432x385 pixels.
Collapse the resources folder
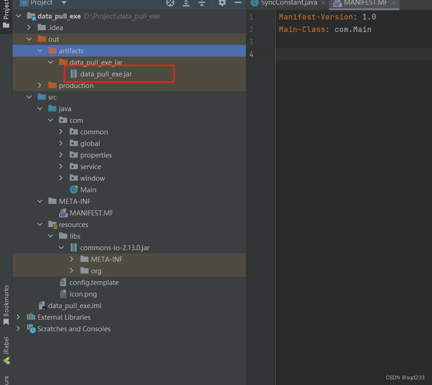pos(40,224)
